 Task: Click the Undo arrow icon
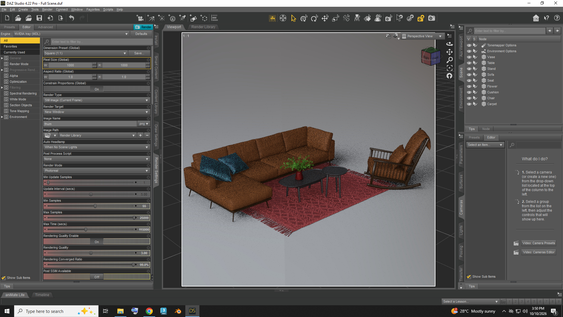click(72, 18)
